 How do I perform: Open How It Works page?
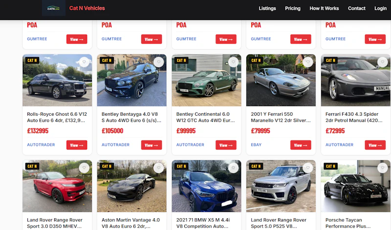pyautogui.click(x=324, y=8)
